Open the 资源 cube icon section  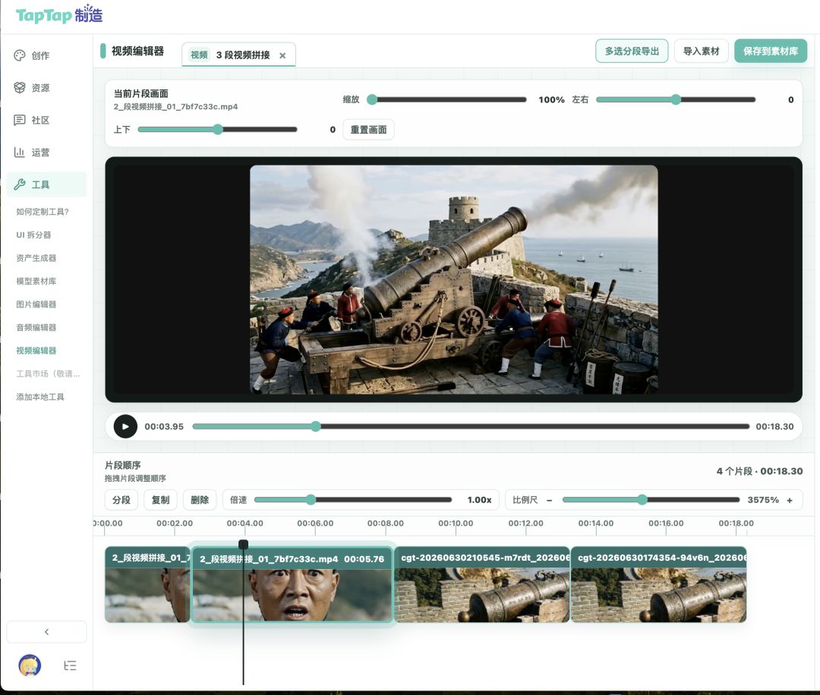tap(19, 88)
